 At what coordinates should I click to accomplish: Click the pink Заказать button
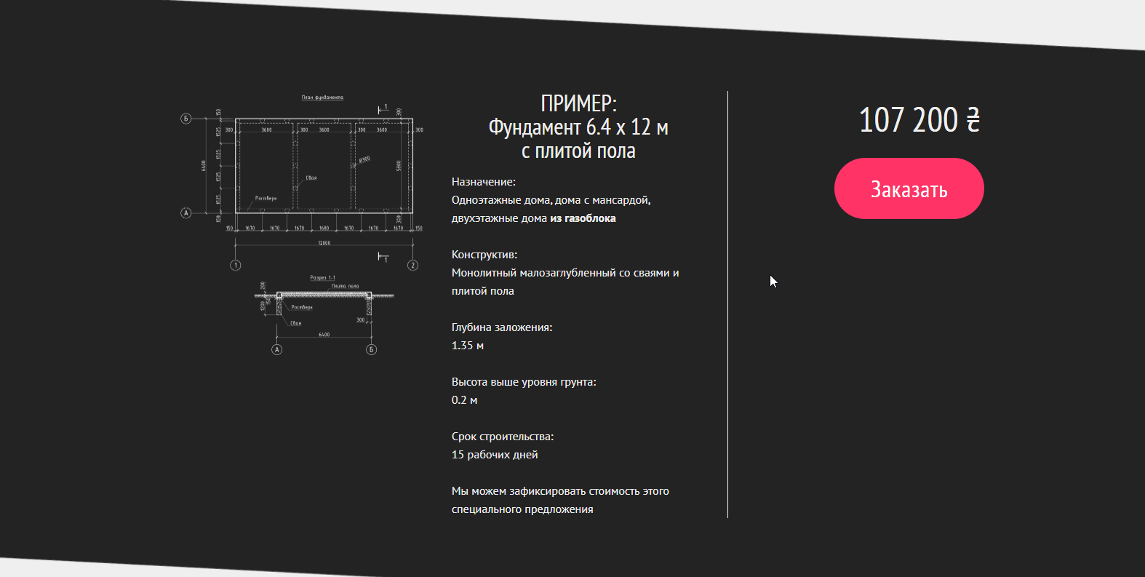[x=909, y=188]
